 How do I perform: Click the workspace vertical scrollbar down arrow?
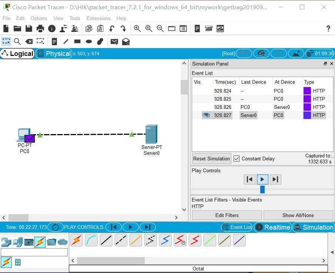tap(184, 210)
